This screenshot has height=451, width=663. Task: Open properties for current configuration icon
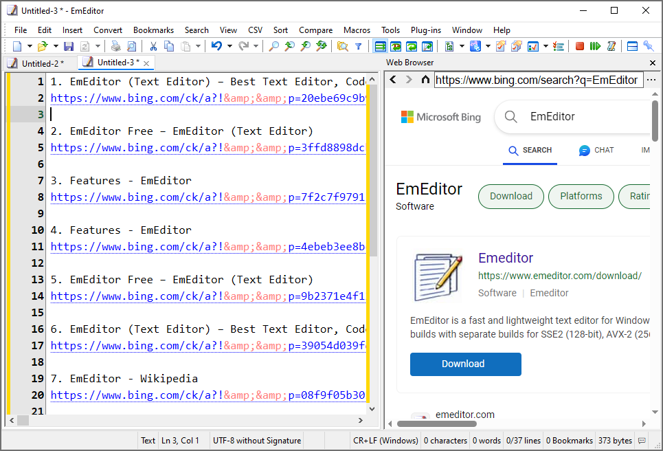501,46
